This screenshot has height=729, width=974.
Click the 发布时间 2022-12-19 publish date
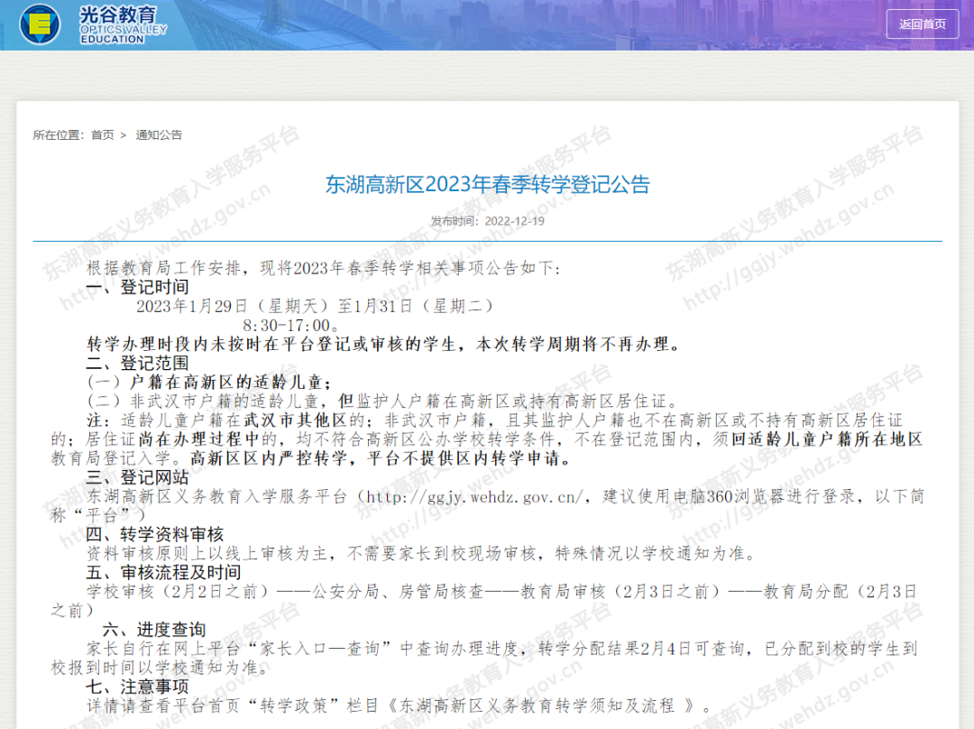point(487,221)
